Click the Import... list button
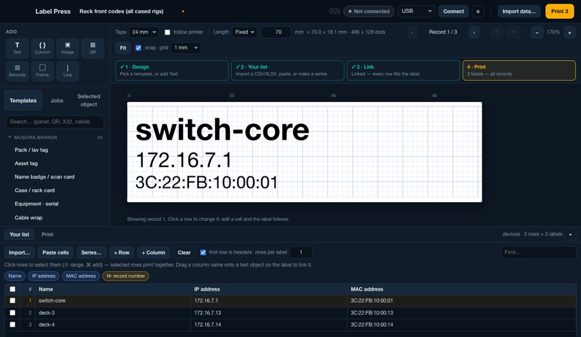Viewport: 581px width, 337px height. tap(19, 252)
